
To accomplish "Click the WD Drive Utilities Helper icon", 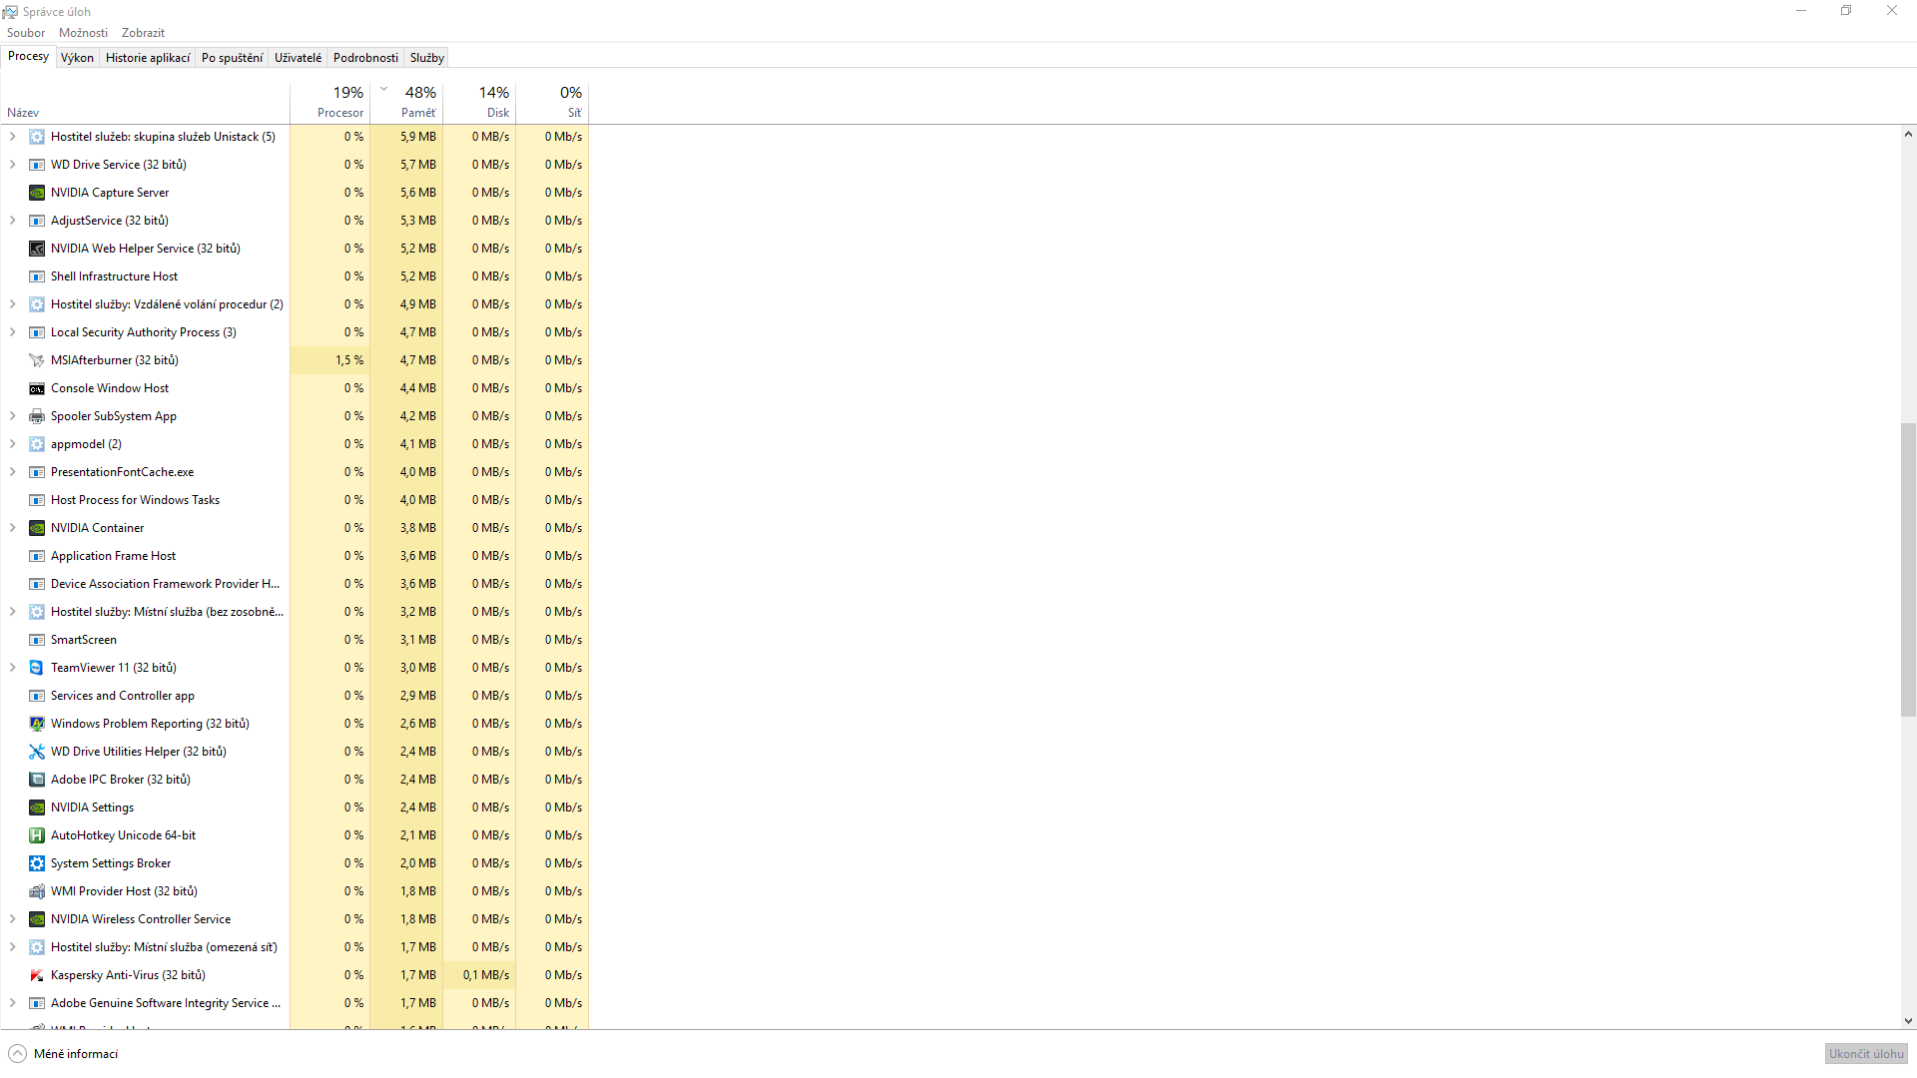I will pyautogui.click(x=37, y=752).
